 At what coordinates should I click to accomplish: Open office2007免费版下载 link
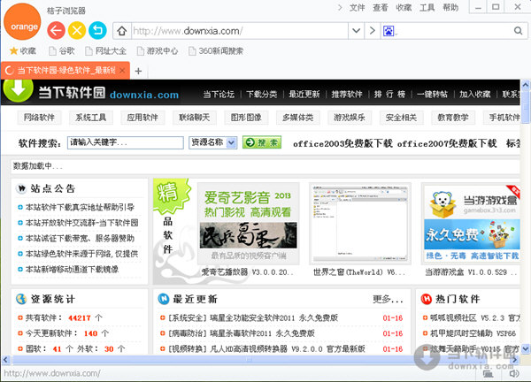pos(447,144)
